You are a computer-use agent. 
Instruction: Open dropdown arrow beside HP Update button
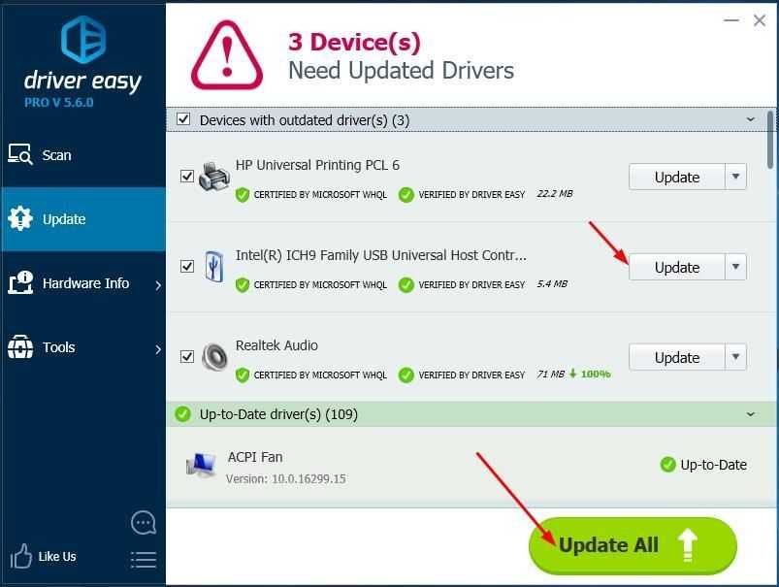pos(735,177)
